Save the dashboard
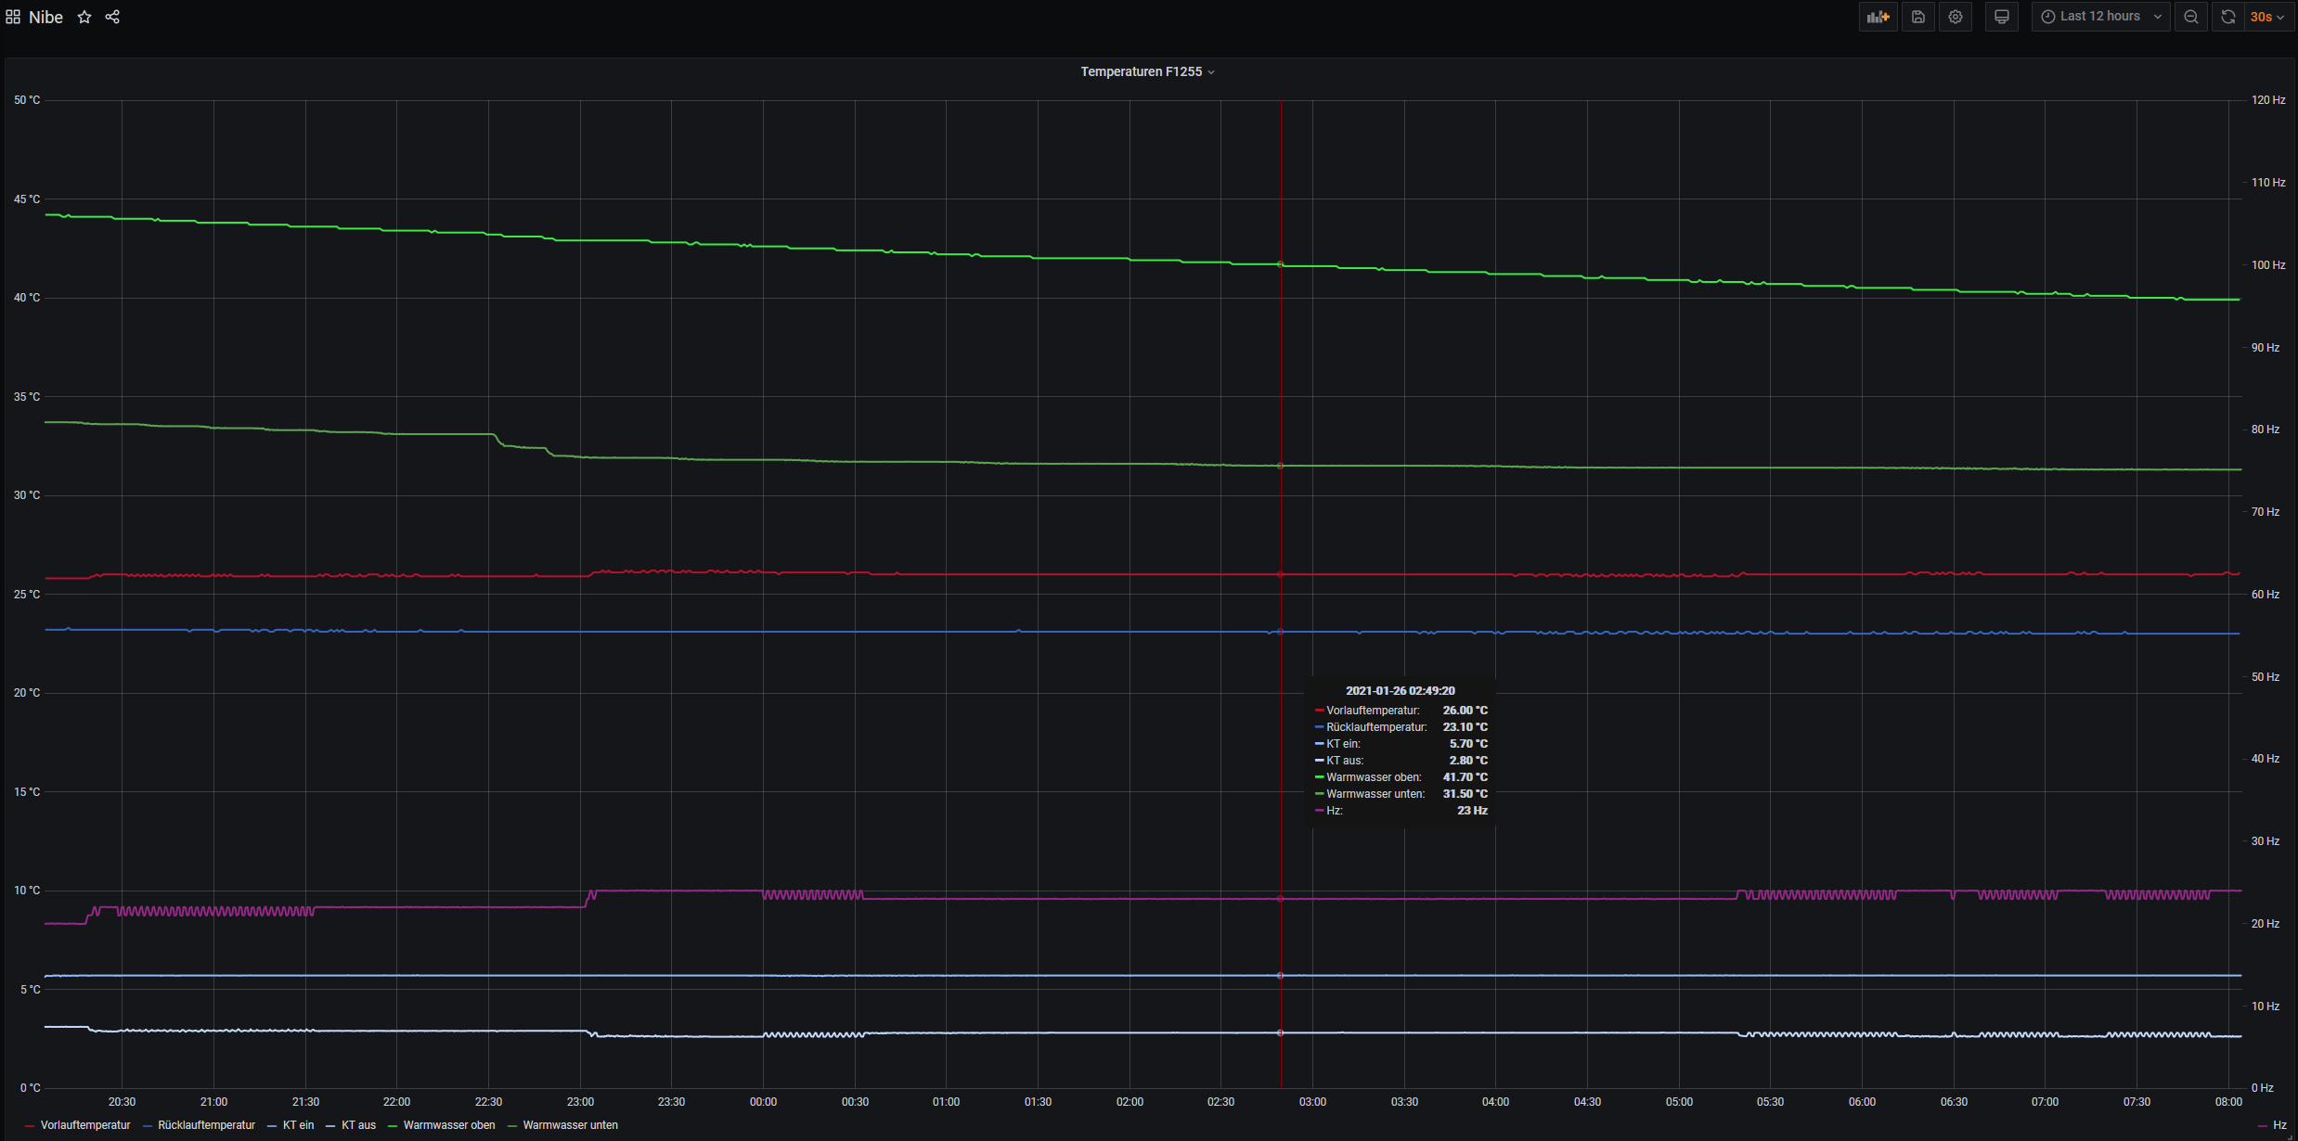Image resolution: width=2298 pixels, height=1141 pixels. tap(1917, 17)
